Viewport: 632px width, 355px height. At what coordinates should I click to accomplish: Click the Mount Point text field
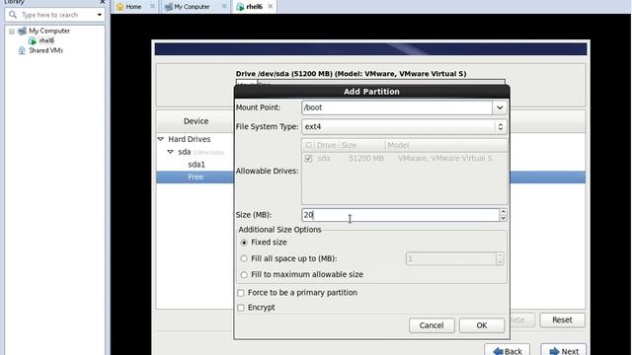pos(397,107)
